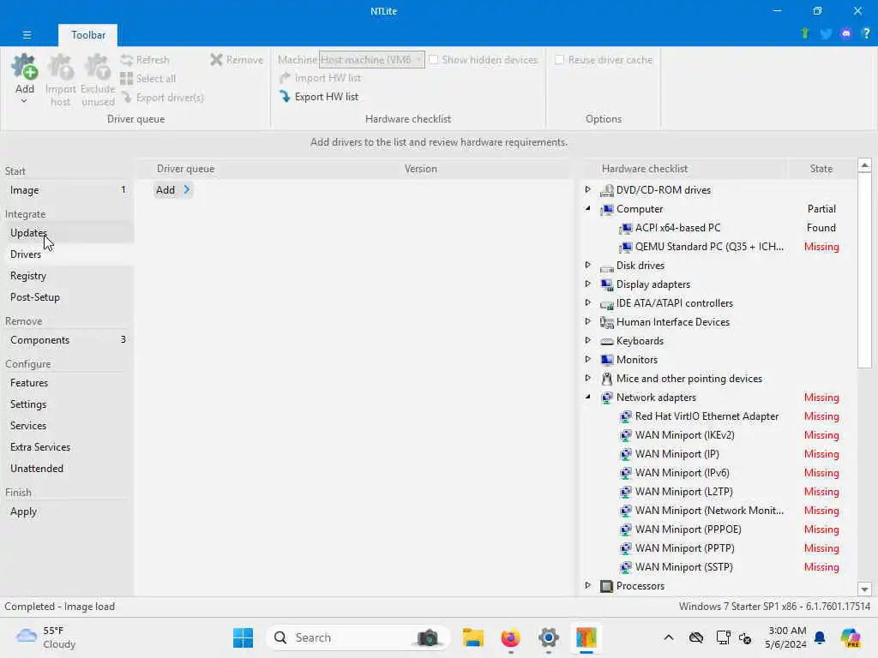Click the Version column header

tap(420, 169)
